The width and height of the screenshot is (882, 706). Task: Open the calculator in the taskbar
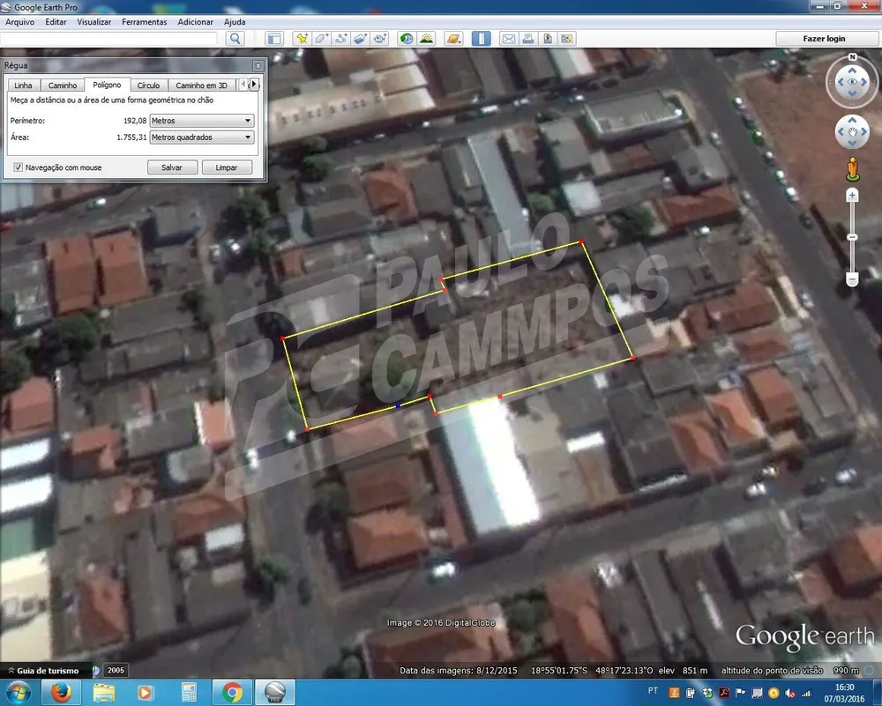(x=189, y=692)
